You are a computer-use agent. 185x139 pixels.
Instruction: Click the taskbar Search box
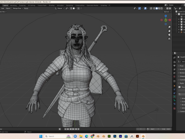58,136
